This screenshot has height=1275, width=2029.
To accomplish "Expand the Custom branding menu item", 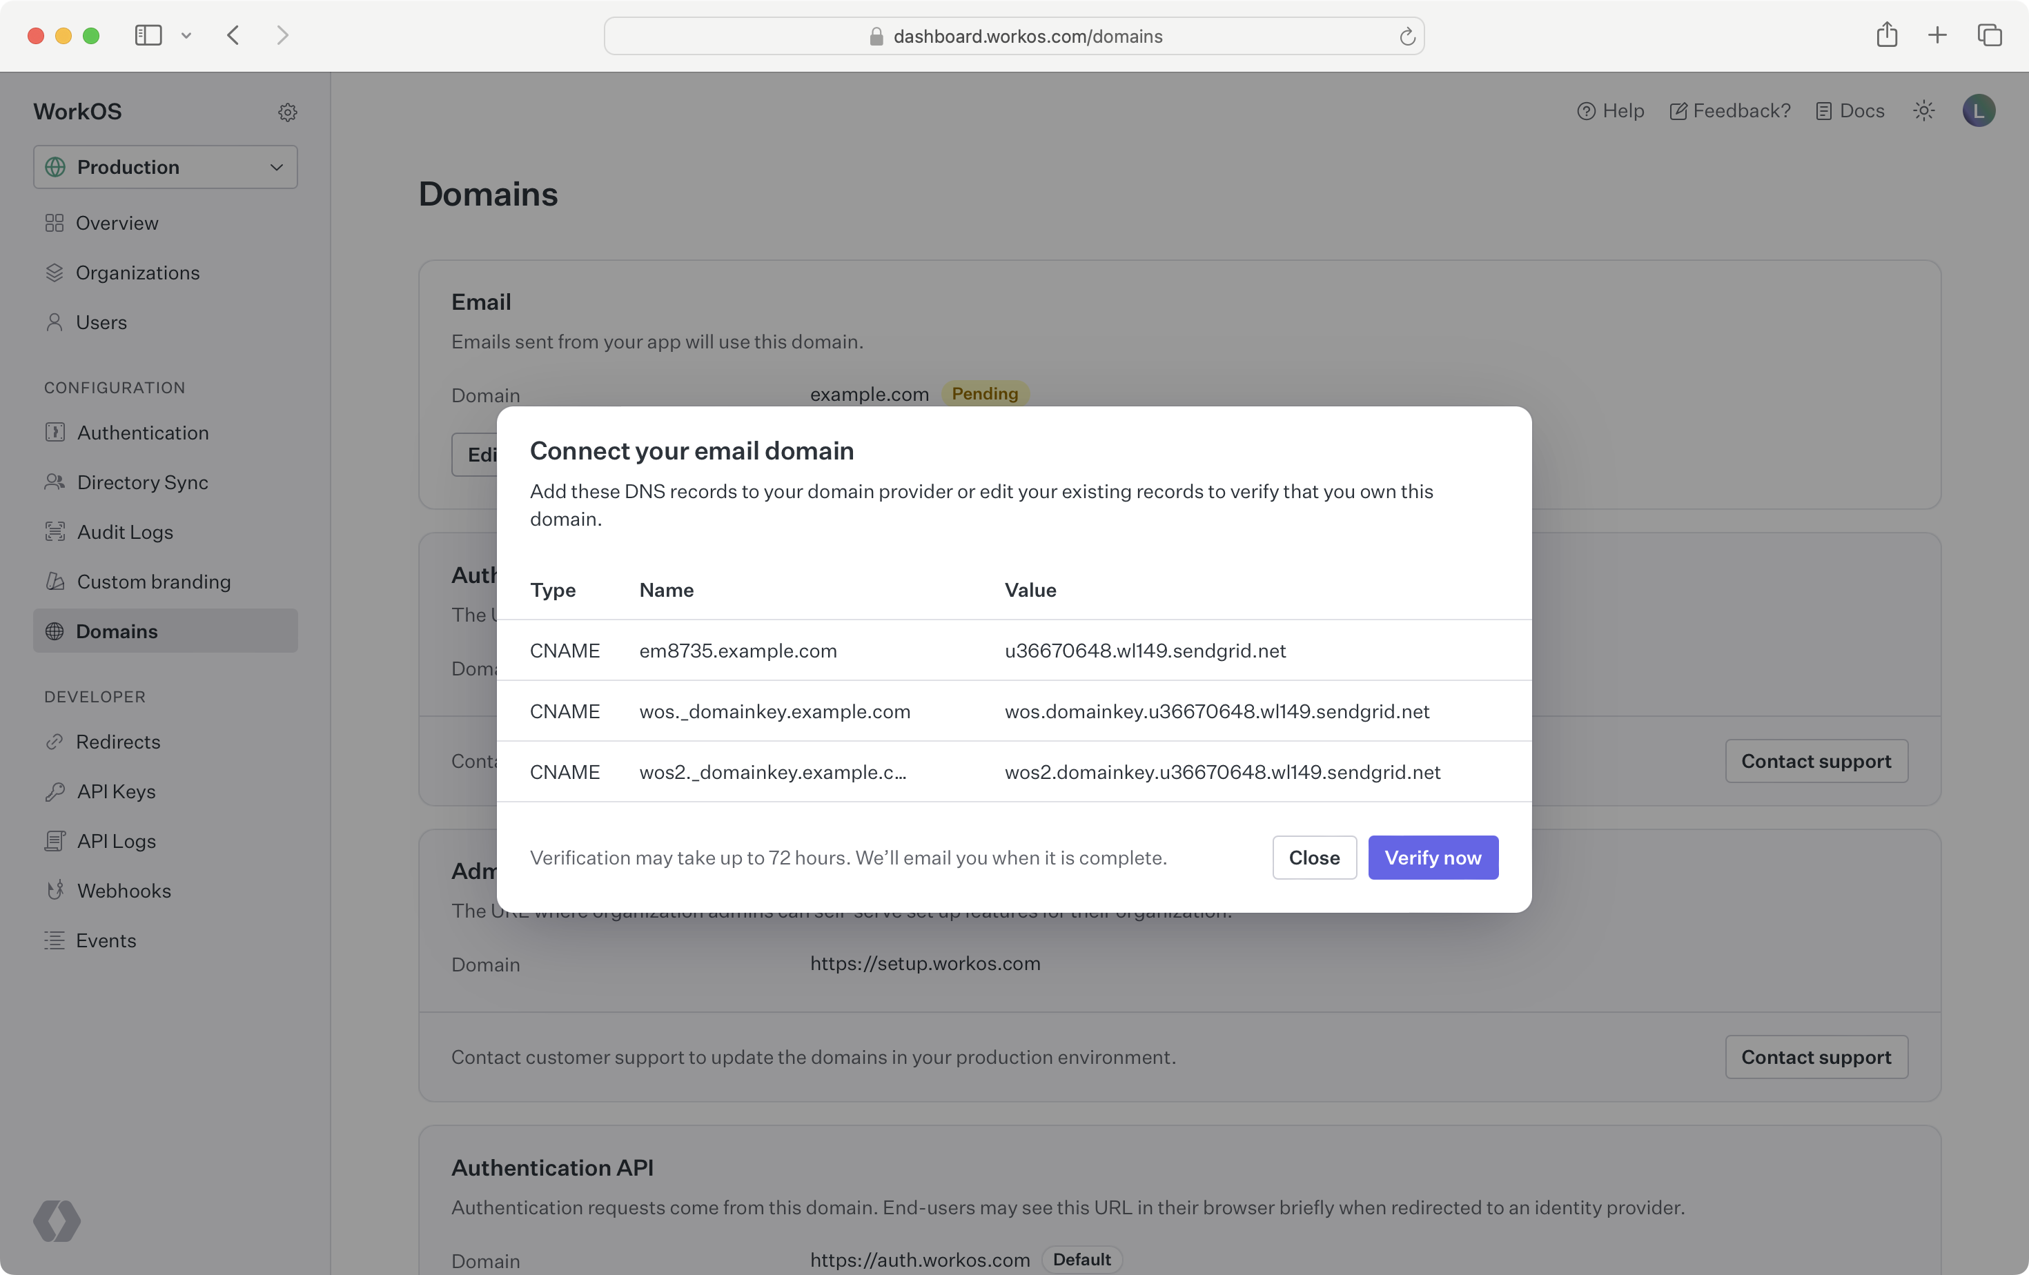I will coord(153,580).
